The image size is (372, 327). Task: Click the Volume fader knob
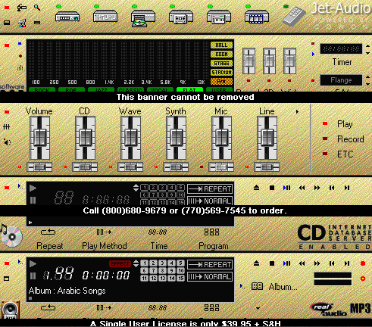(39, 138)
